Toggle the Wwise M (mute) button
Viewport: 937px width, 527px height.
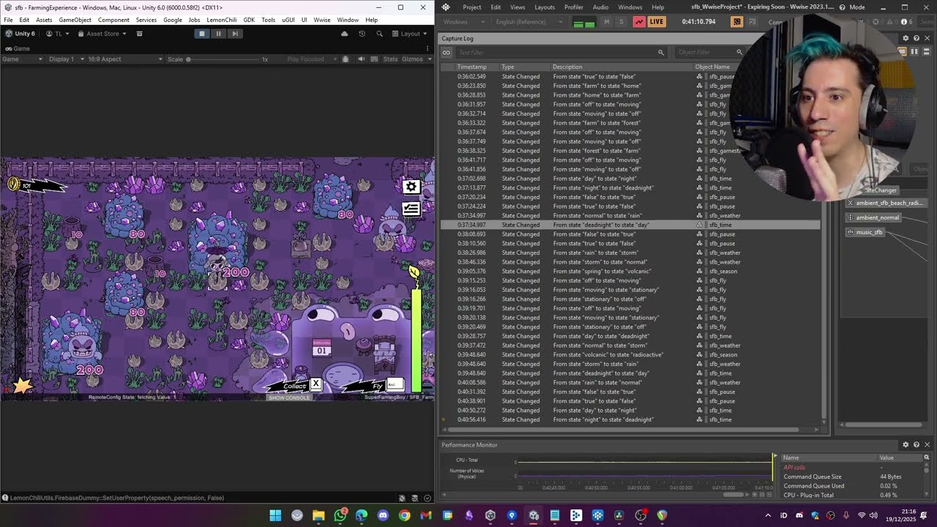pos(606,22)
